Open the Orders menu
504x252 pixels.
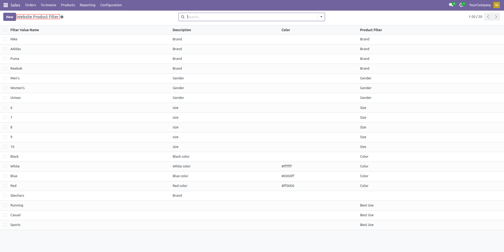coord(30,5)
